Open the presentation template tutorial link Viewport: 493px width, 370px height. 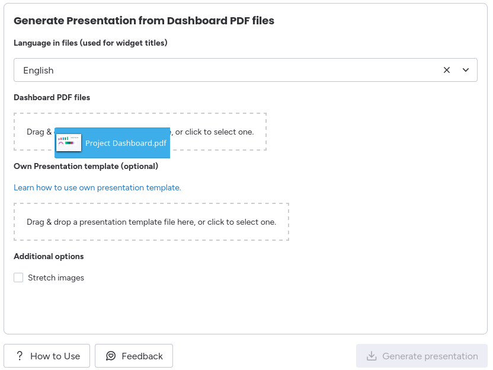click(97, 187)
